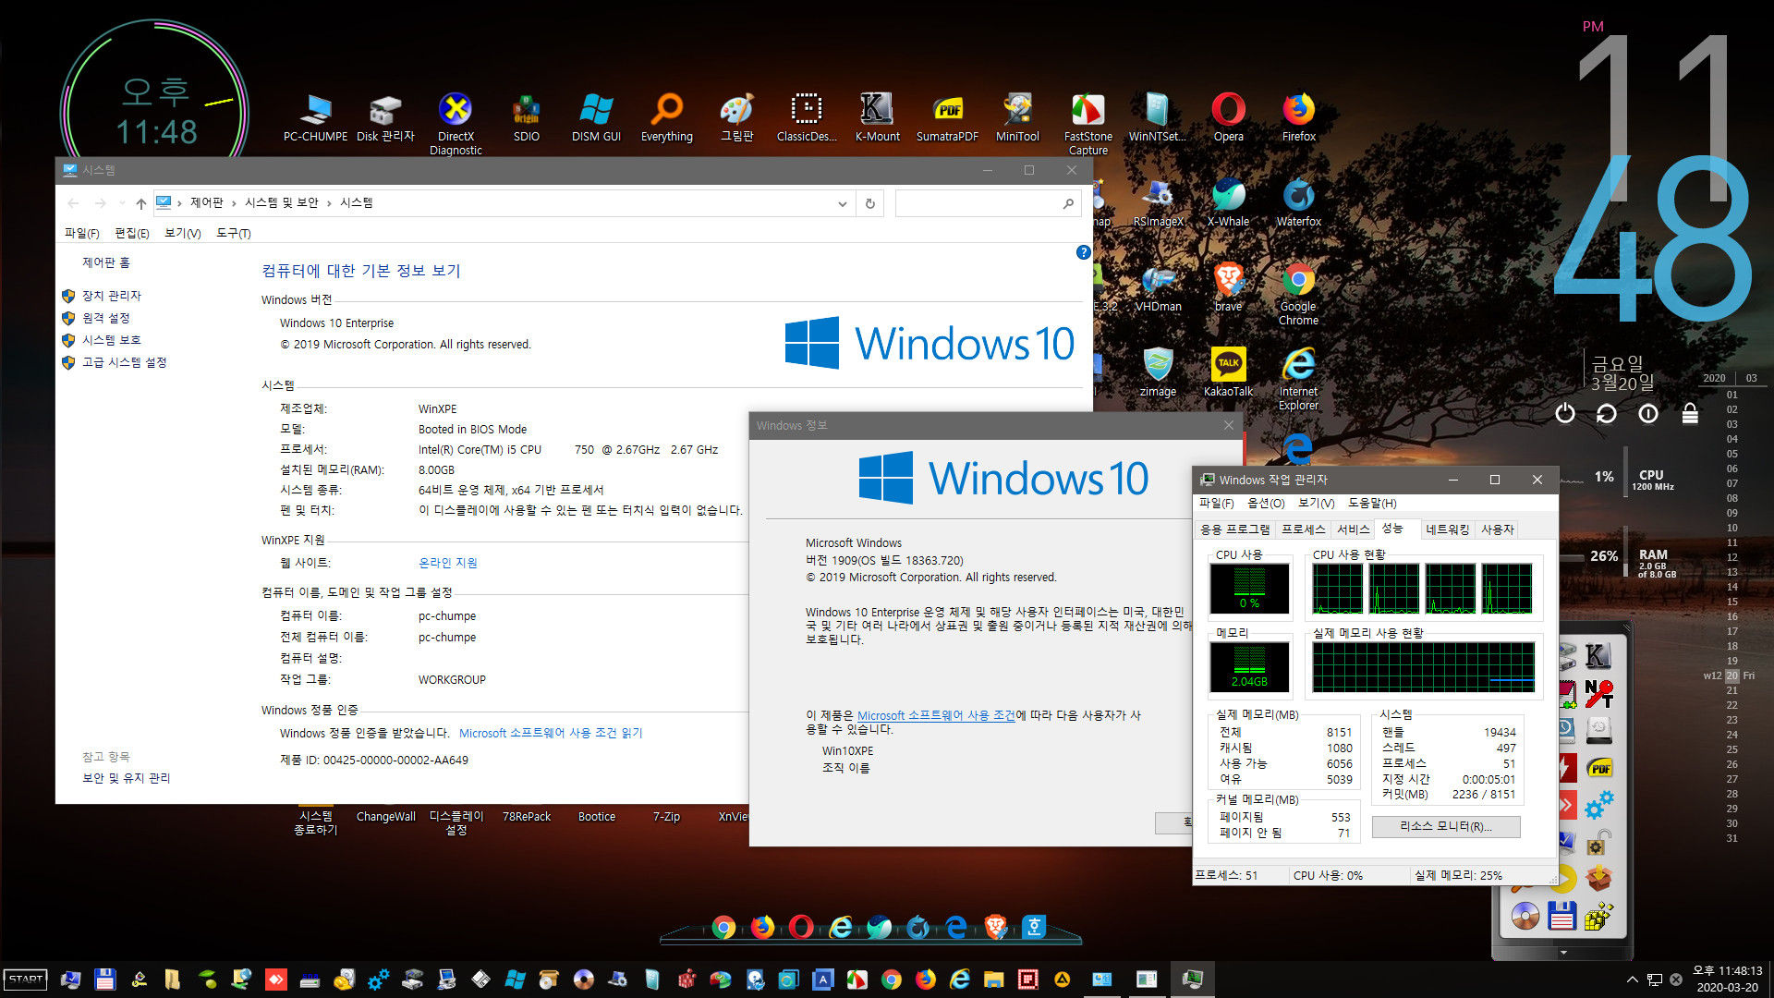Open 파일(F) menu in 시스템 window
The height and width of the screenshot is (998, 1774).
(x=81, y=234)
